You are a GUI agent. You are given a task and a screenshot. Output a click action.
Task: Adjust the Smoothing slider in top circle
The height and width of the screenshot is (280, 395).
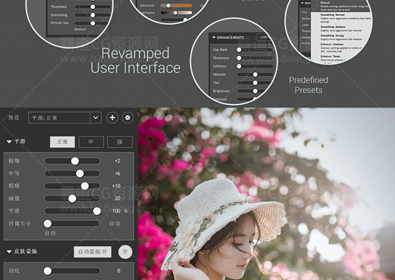coord(93,15)
